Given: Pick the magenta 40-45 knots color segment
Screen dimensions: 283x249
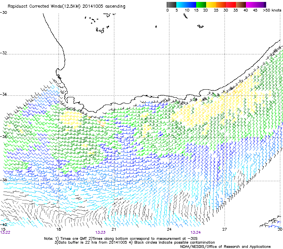Looking at the screenshot, I should [x=251, y=5].
